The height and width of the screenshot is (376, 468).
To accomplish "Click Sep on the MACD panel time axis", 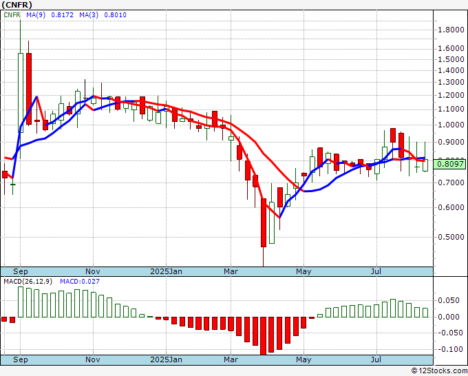I will pyautogui.click(x=20, y=359).
